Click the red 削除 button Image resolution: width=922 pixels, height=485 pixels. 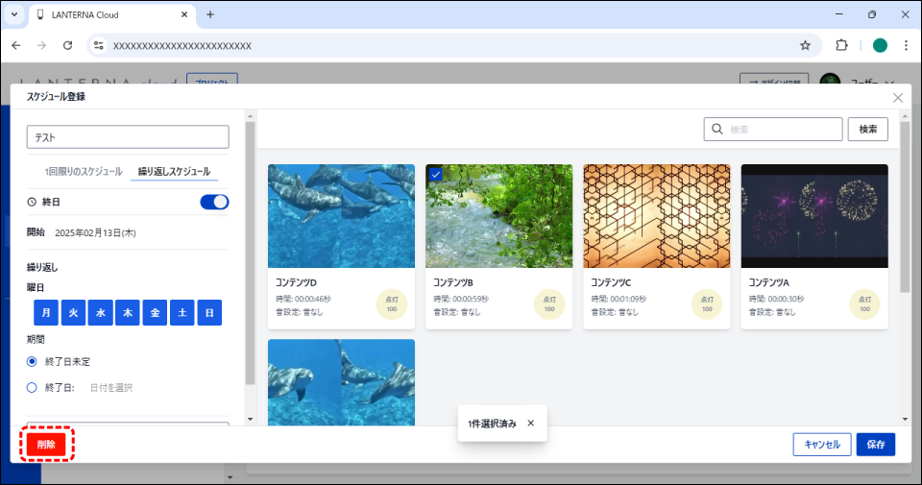click(x=46, y=444)
